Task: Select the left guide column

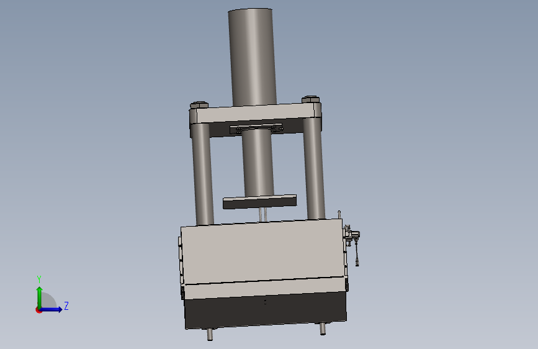Action: pyautogui.click(x=203, y=173)
